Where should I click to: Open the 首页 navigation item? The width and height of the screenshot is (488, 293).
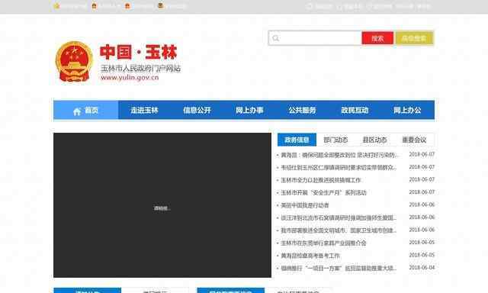[86, 110]
